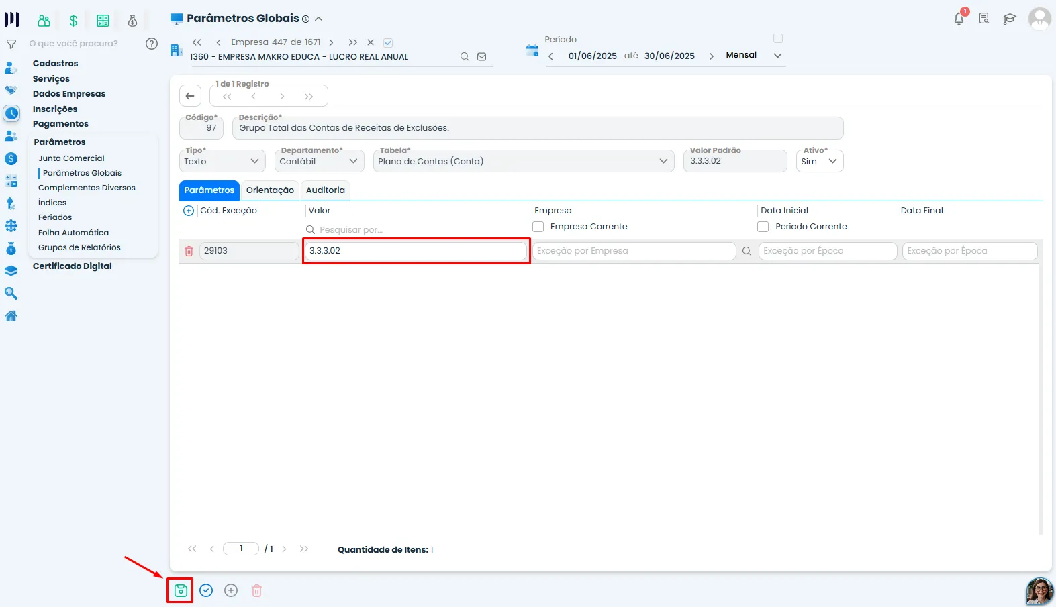Click the red trash icon beside 29103
The width and height of the screenshot is (1056, 607).
(x=189, y=251)
